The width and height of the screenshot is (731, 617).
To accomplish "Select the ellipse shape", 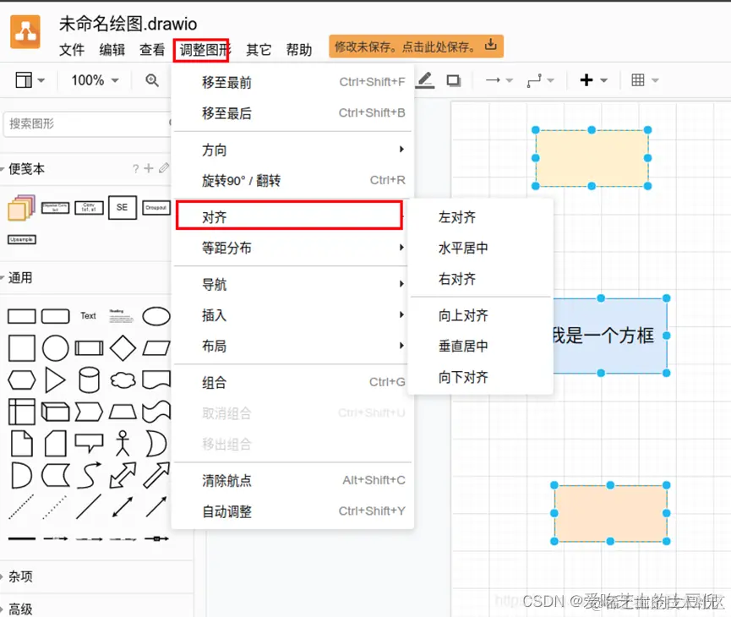I will [156, 316].
